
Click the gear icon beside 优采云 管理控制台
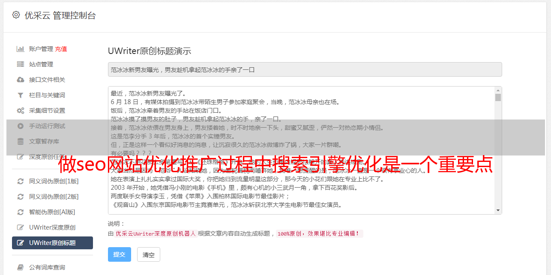pyautogui.click(x=16, y=15)
